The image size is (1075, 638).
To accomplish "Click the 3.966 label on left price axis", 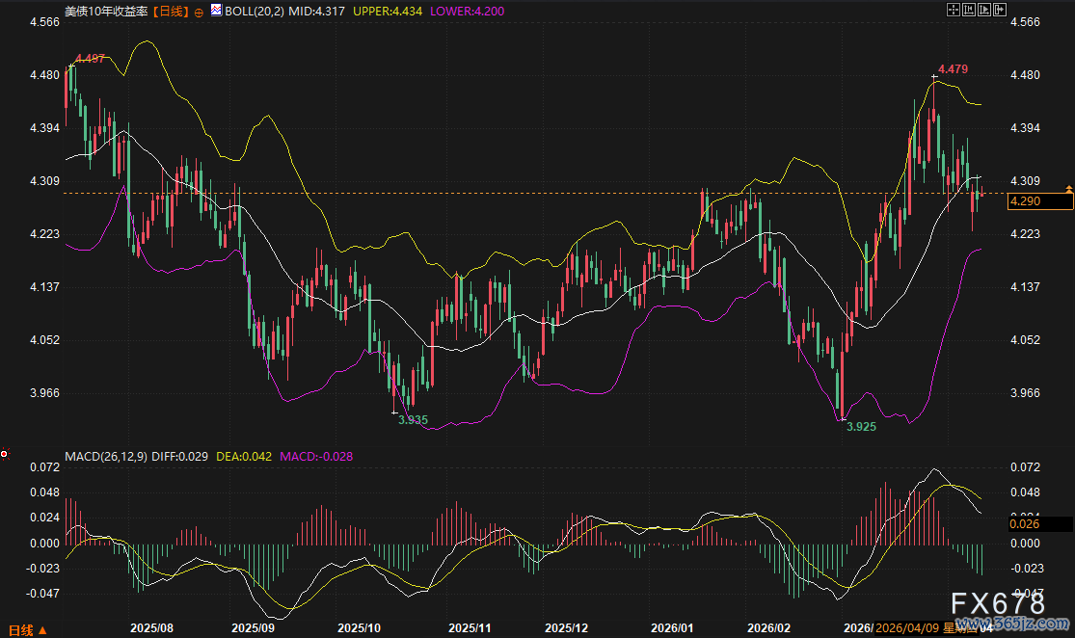I will [x=44, y=393].
